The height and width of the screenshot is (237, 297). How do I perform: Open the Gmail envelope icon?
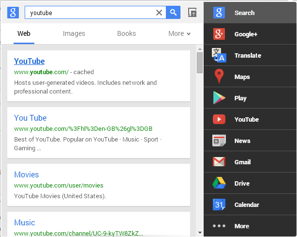(x=219, y=162)
